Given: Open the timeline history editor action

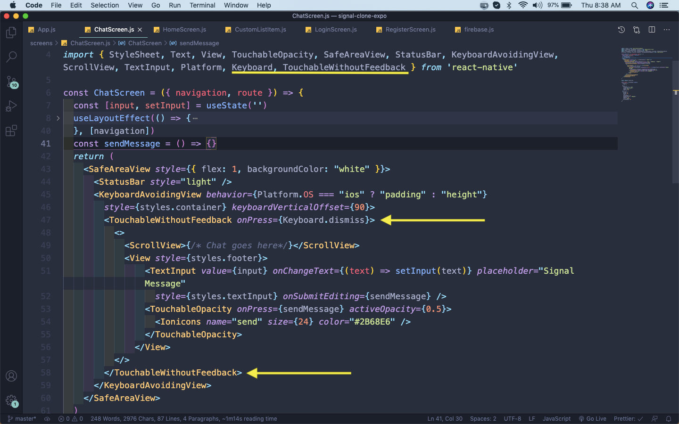Looking at the screenshot, I should [621, 30].
